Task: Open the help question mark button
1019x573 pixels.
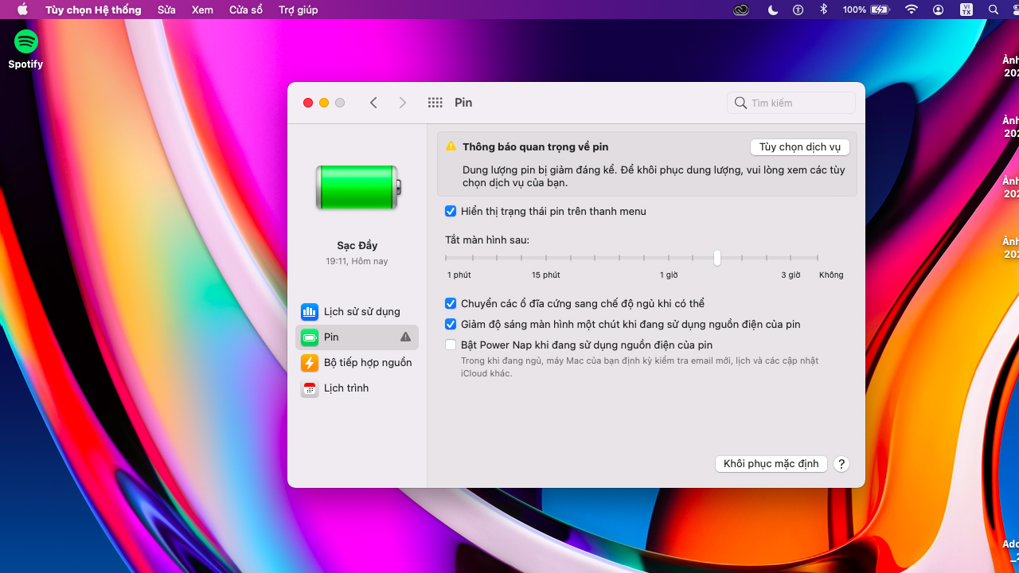Action: 841,464
